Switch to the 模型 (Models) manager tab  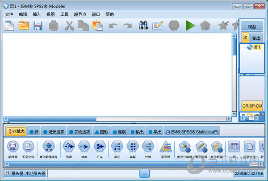(252, 26)
